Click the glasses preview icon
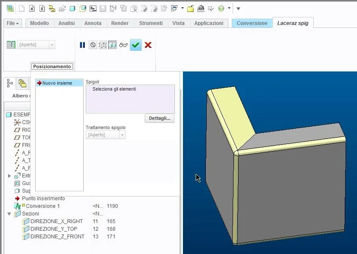Screen dimensions: 357x254 [124, 45]
